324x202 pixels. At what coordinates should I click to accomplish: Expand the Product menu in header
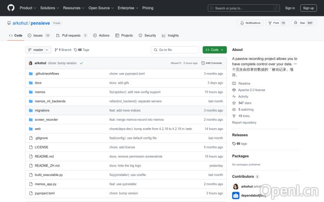point(28,8)
